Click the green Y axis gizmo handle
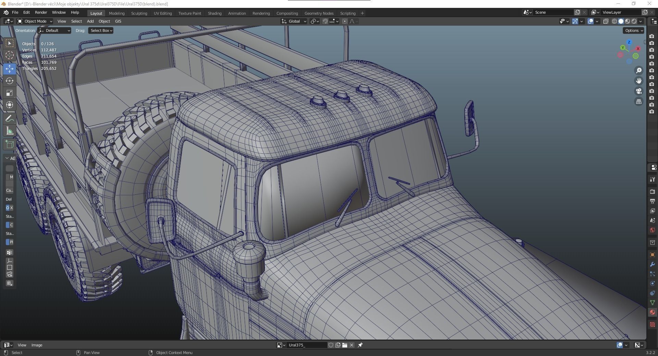 (x=623, y=48)
